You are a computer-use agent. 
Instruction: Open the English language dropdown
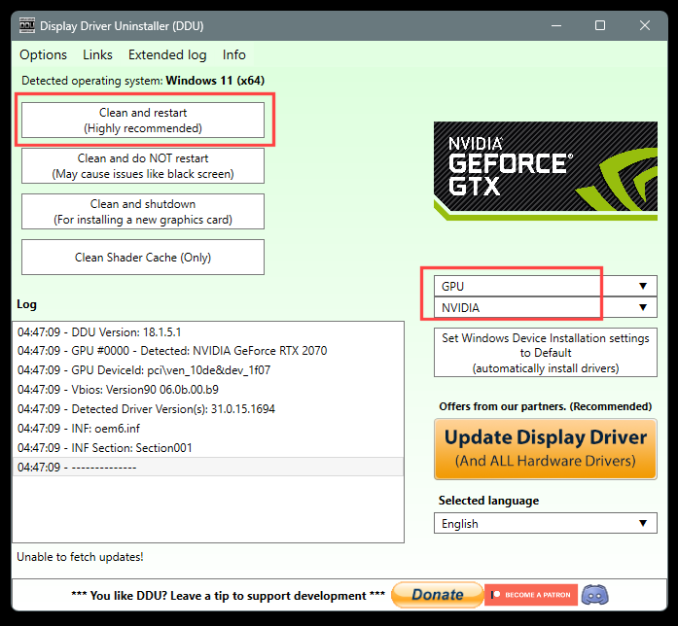(546, 524)
